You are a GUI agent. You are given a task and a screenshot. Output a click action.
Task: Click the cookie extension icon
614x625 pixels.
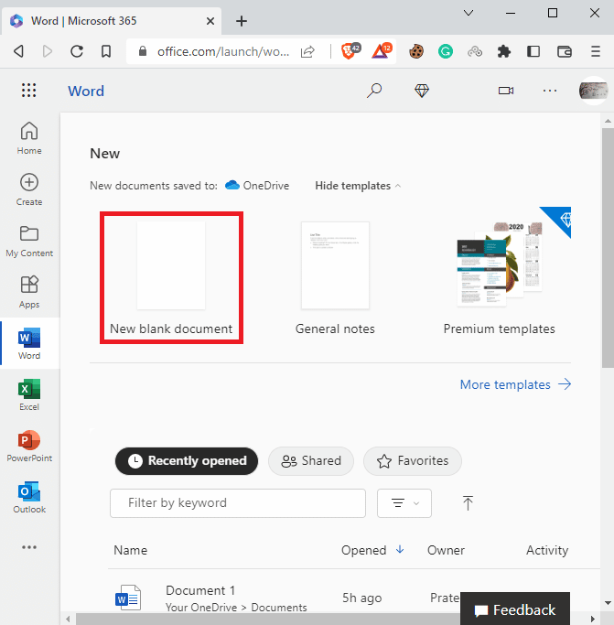point(415,51)
